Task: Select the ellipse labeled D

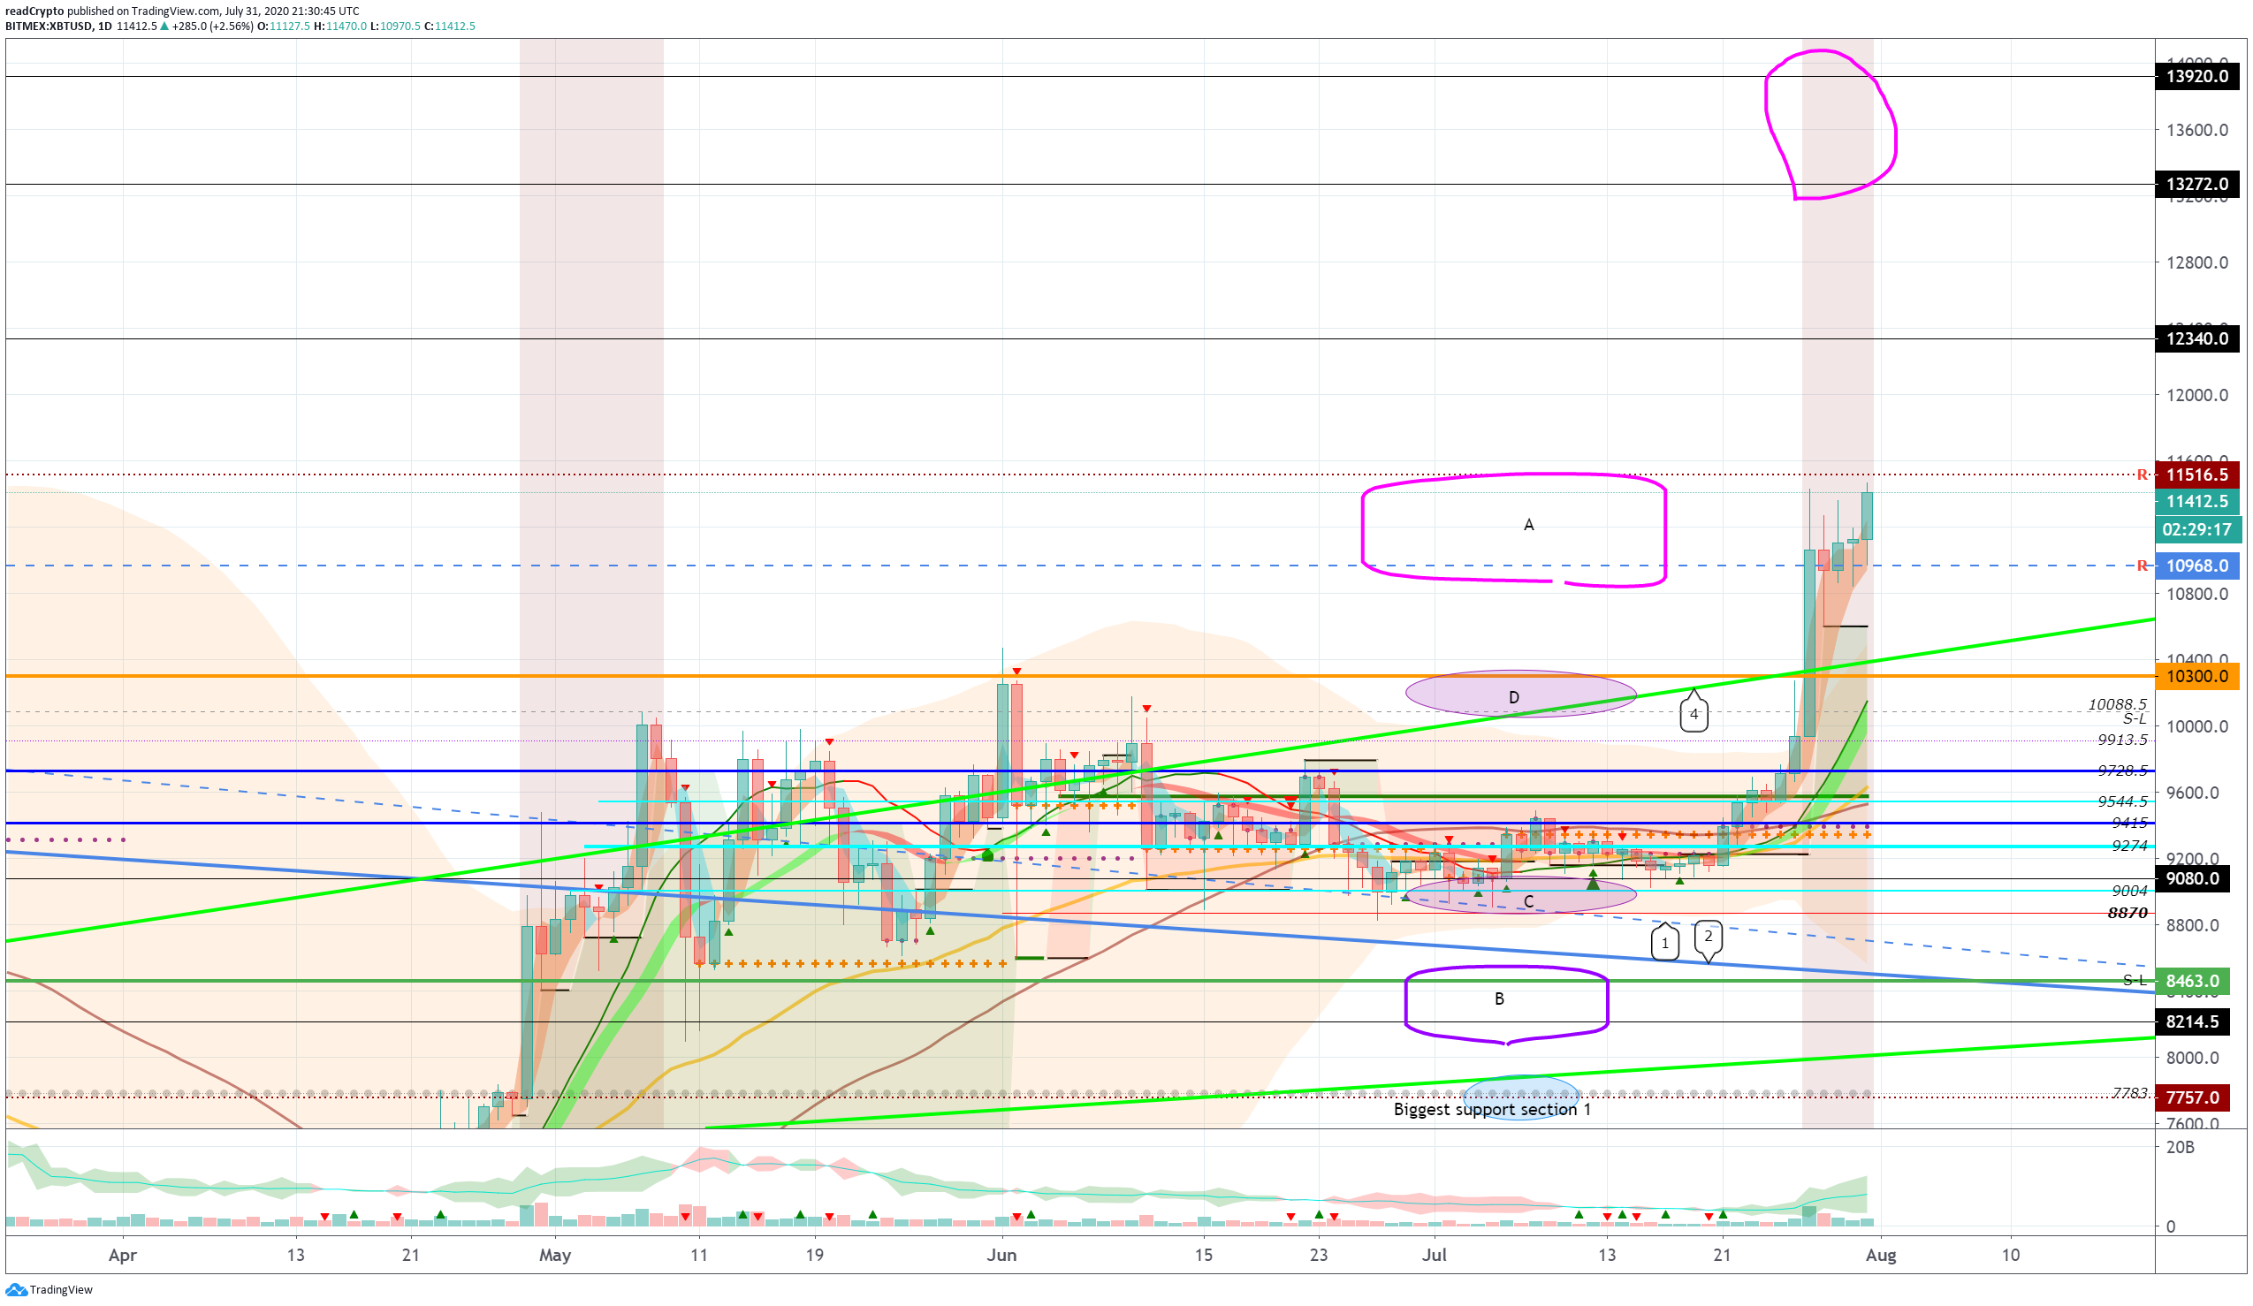Action: (1521, 694)
